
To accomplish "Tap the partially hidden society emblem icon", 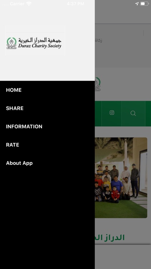I will coord(98,84).
